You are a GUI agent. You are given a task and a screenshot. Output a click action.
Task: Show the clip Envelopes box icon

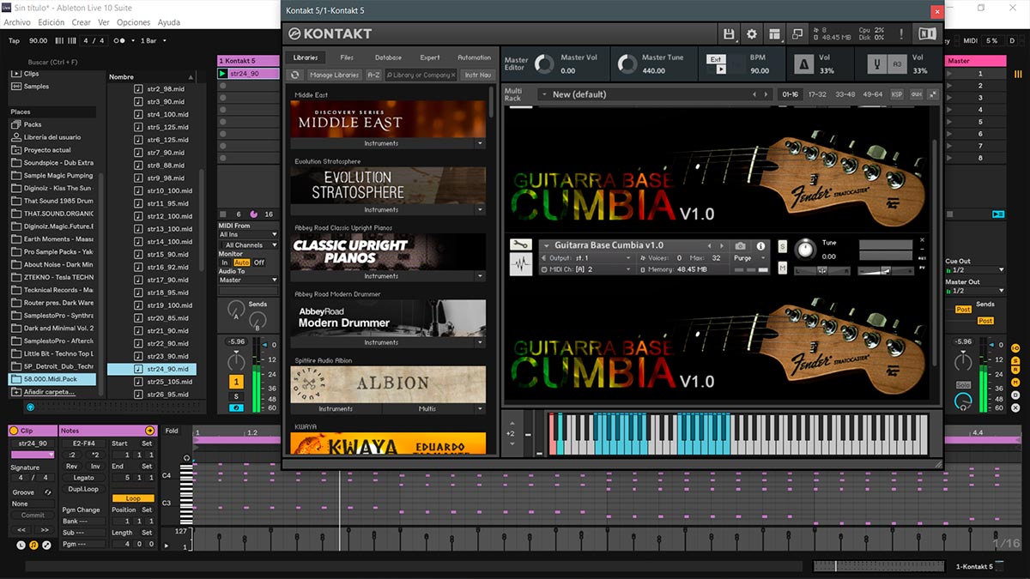pyautogui.click(x=46, y=545)
